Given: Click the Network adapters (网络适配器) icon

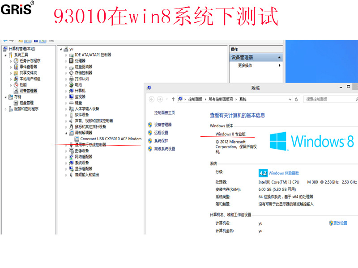Looking at the screenshot, I should (71, 157).
